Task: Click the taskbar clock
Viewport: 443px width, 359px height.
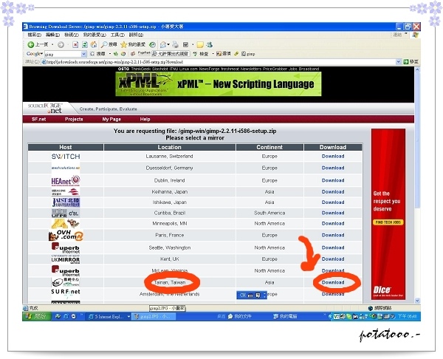Action: (408, 316)
